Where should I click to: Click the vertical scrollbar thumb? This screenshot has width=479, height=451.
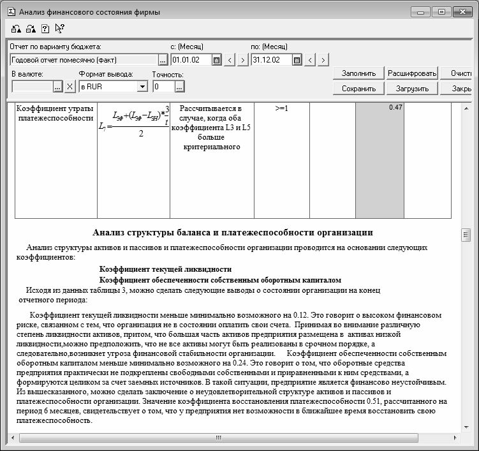click(x=466, y=235)
